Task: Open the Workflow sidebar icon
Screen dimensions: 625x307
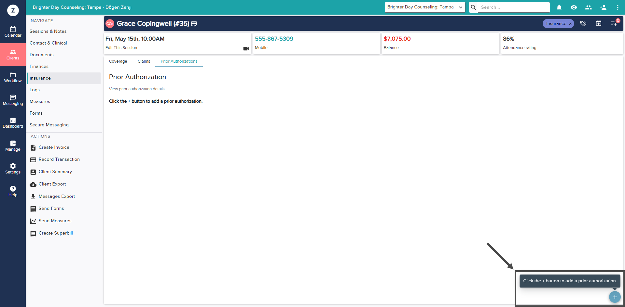Action: (13, 77)
